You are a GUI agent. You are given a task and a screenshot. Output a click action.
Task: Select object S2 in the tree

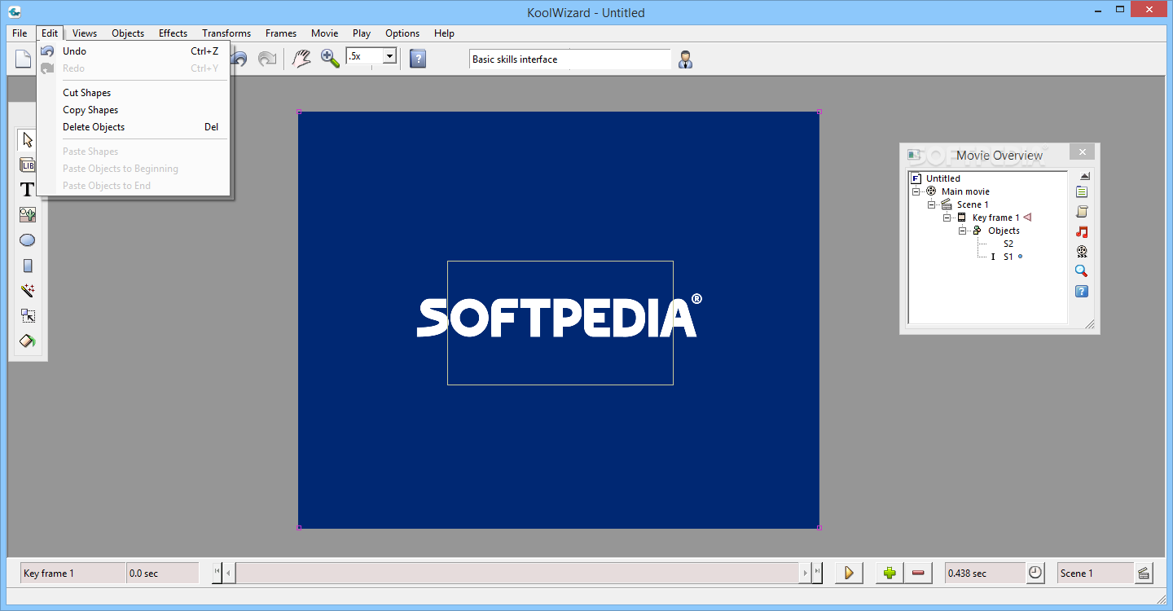pos(1008,244)
